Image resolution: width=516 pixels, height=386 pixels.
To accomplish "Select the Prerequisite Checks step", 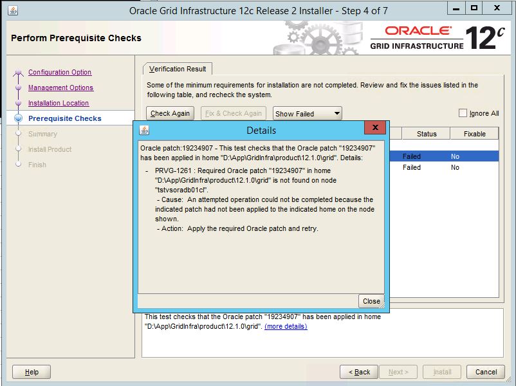I will click(x=65, y=118).
